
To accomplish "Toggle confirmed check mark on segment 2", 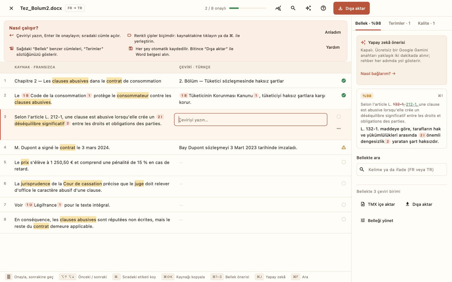I will tap(344, 95).
